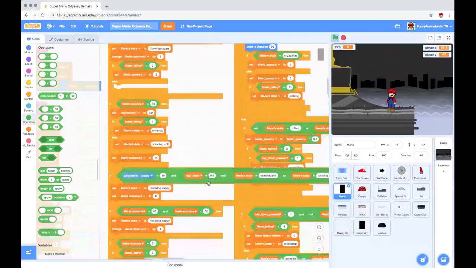Select the My Blocks category
The image size is (476, 268).
(29, 143)
